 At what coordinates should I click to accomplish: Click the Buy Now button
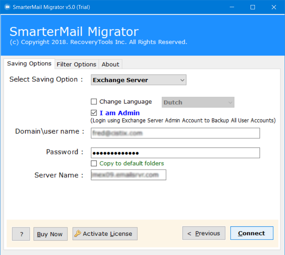coord(51,234)
